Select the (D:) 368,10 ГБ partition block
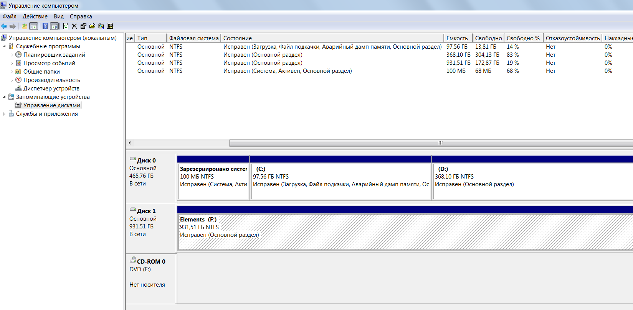Viewport: 633px width, 310px height. pos(533,181)
